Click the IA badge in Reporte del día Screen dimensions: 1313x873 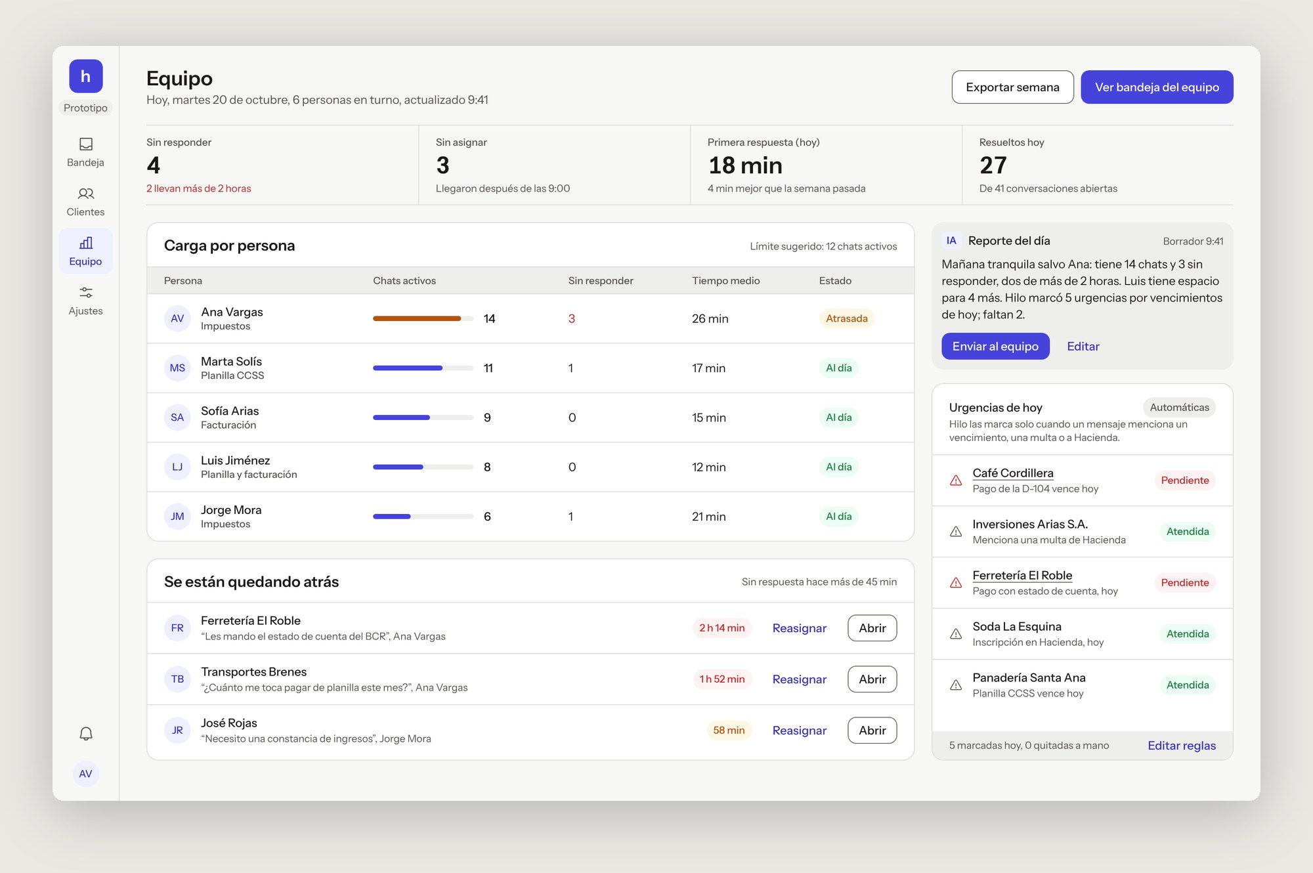[951, 241]
